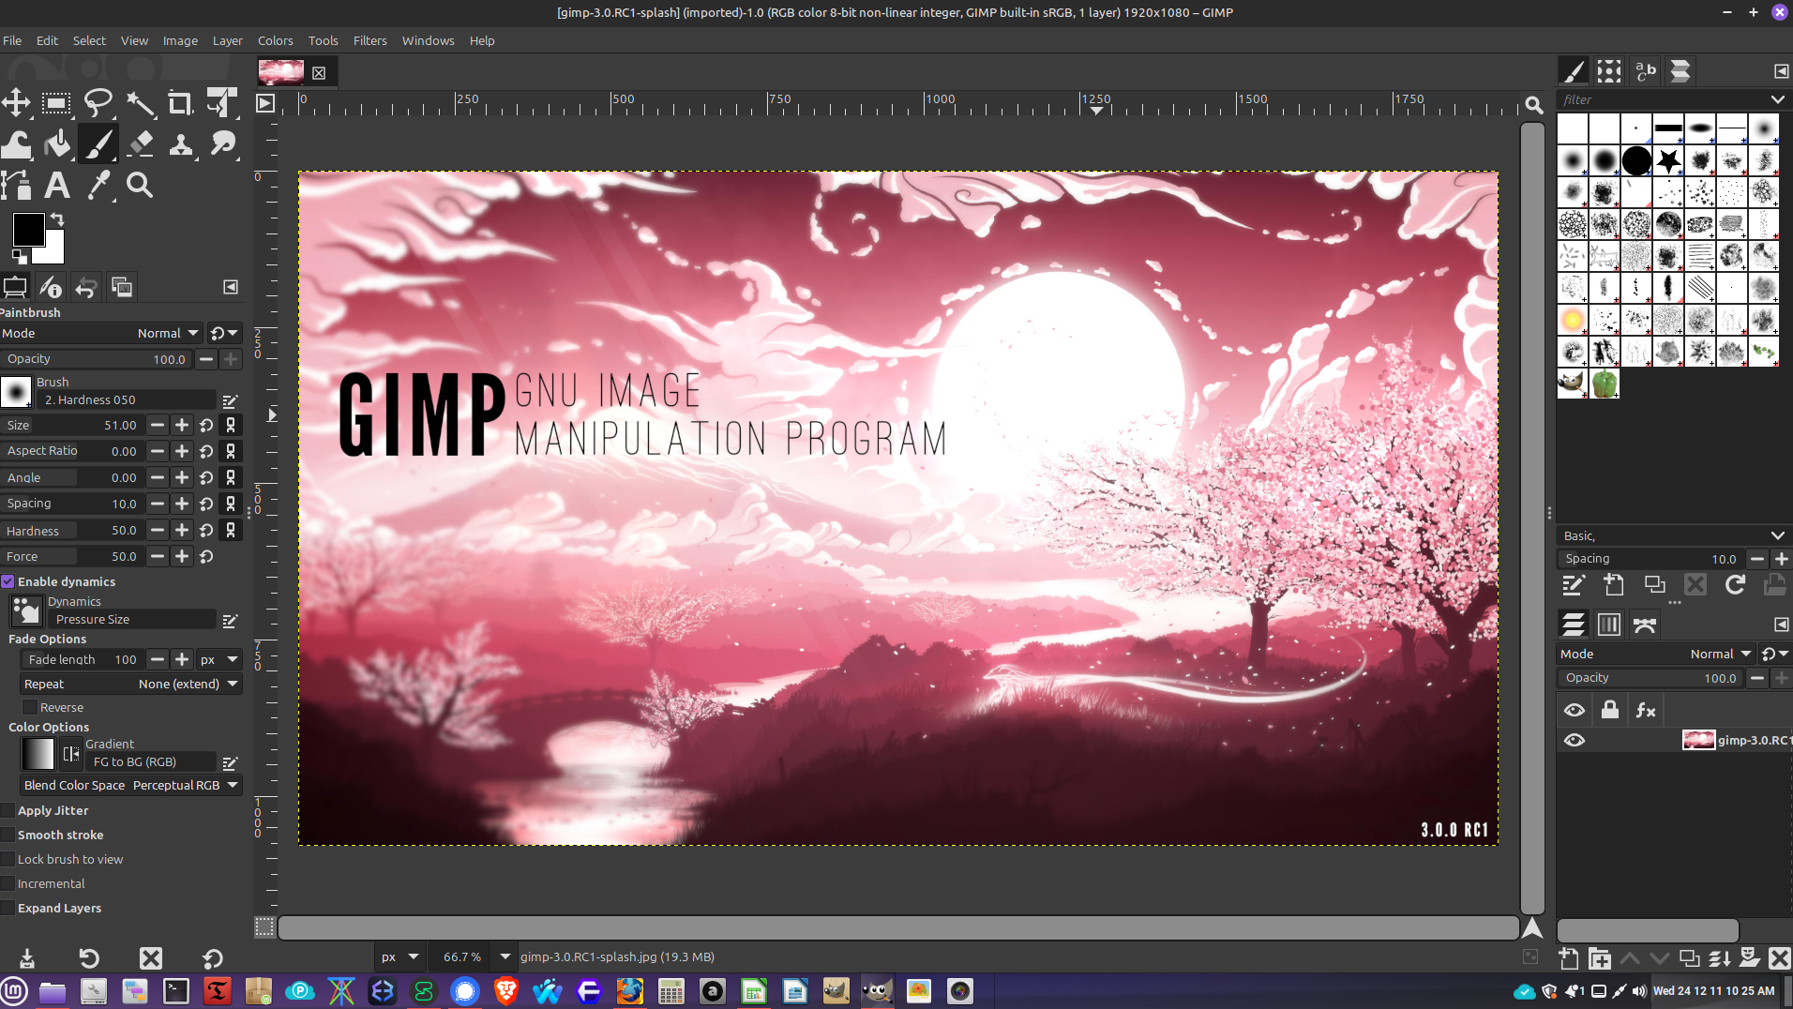Select the Move tool
1793x1009 pixels.
coord(16,102)
